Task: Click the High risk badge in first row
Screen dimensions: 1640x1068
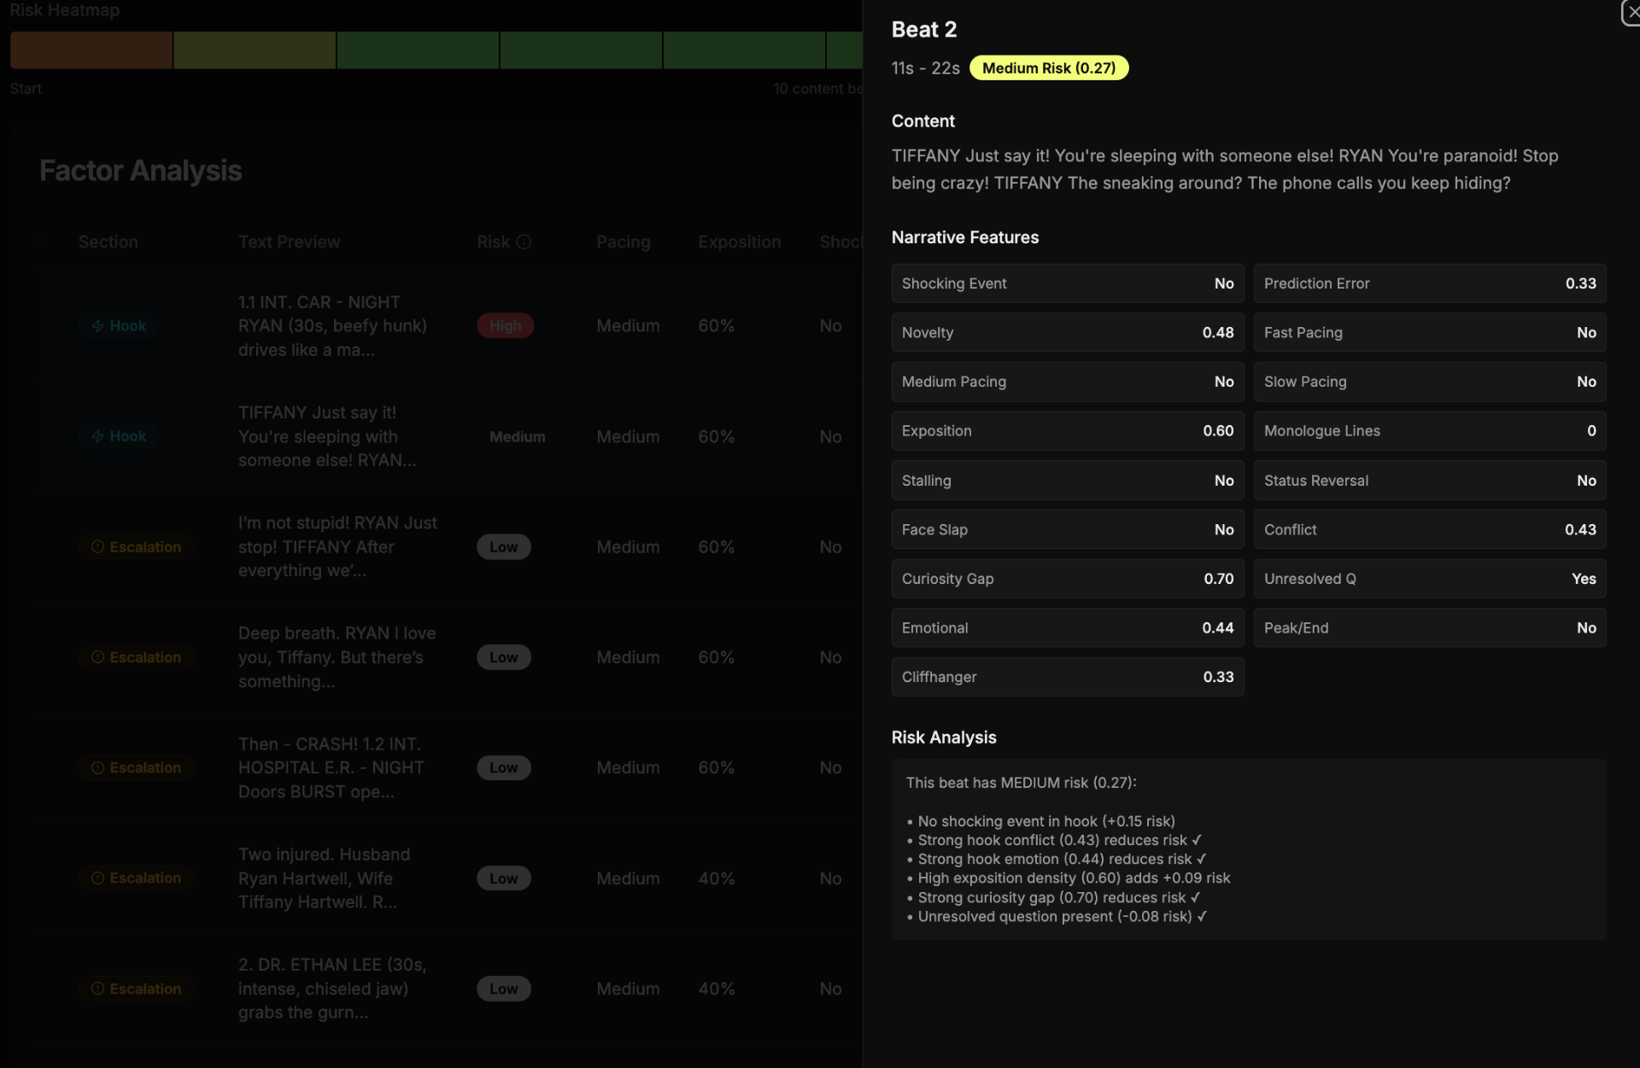Action: click(x=505, y=326)
